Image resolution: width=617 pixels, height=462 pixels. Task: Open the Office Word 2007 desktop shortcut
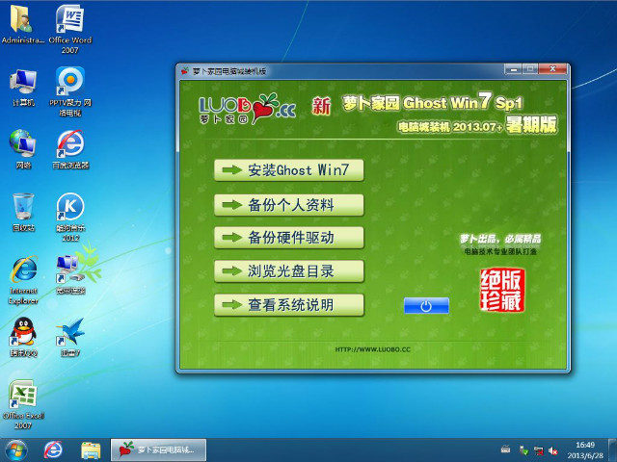70,28
